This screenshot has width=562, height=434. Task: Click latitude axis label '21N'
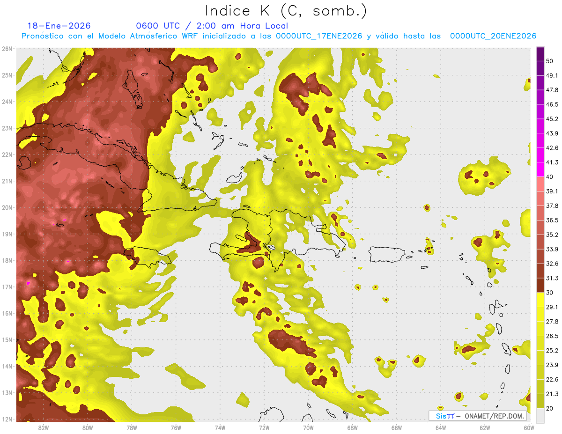pyautogui.click(x=7, y=181)
